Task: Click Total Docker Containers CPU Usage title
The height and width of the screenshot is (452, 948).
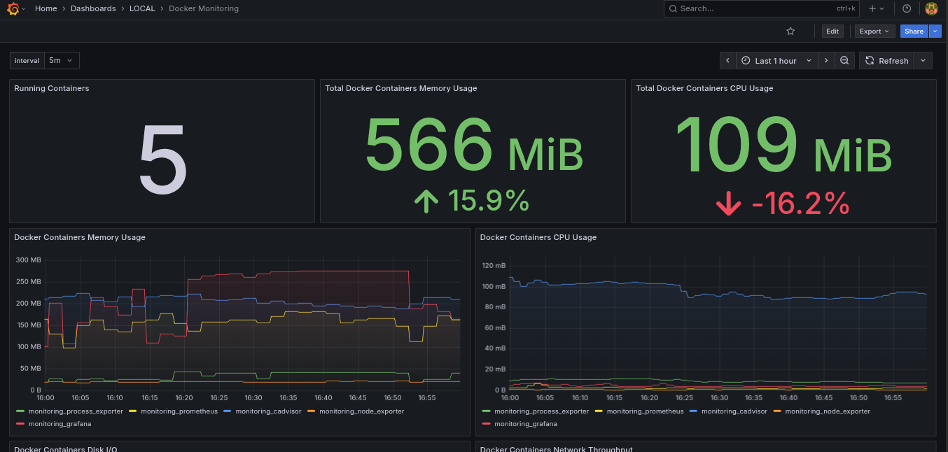Action: (704, 88)
